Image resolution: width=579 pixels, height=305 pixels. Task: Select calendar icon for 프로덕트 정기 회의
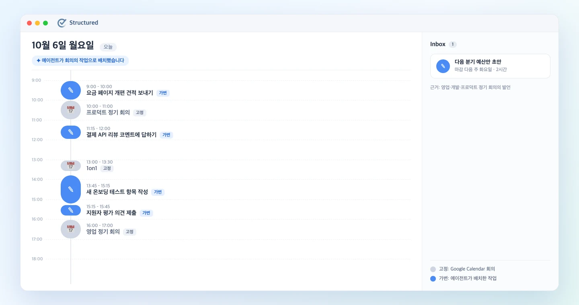coord(71,110)
